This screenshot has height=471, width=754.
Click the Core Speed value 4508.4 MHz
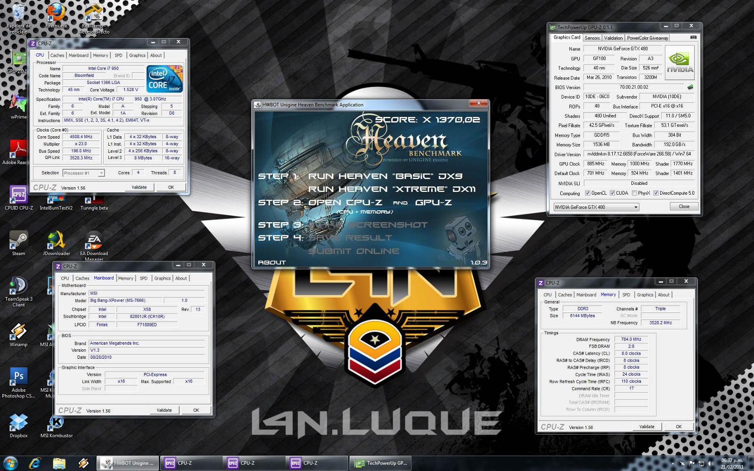point(82,137)
